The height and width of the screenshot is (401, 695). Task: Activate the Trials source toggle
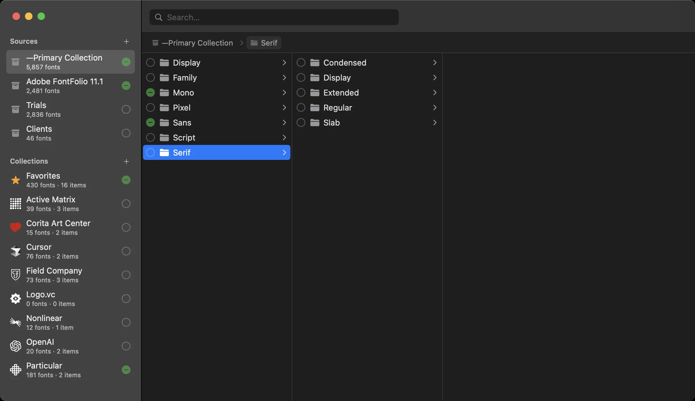pyautogui.click(x=126, y=109)
